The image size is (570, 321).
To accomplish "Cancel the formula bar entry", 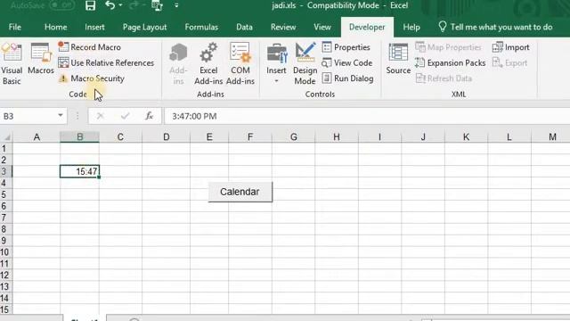I will click(101, 116).
